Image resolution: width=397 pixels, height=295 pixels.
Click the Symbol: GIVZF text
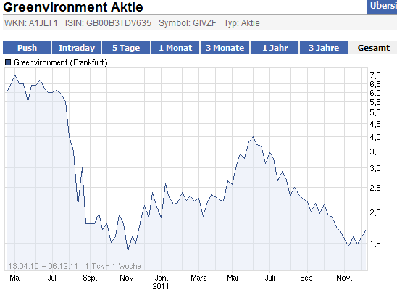point(188,23)
